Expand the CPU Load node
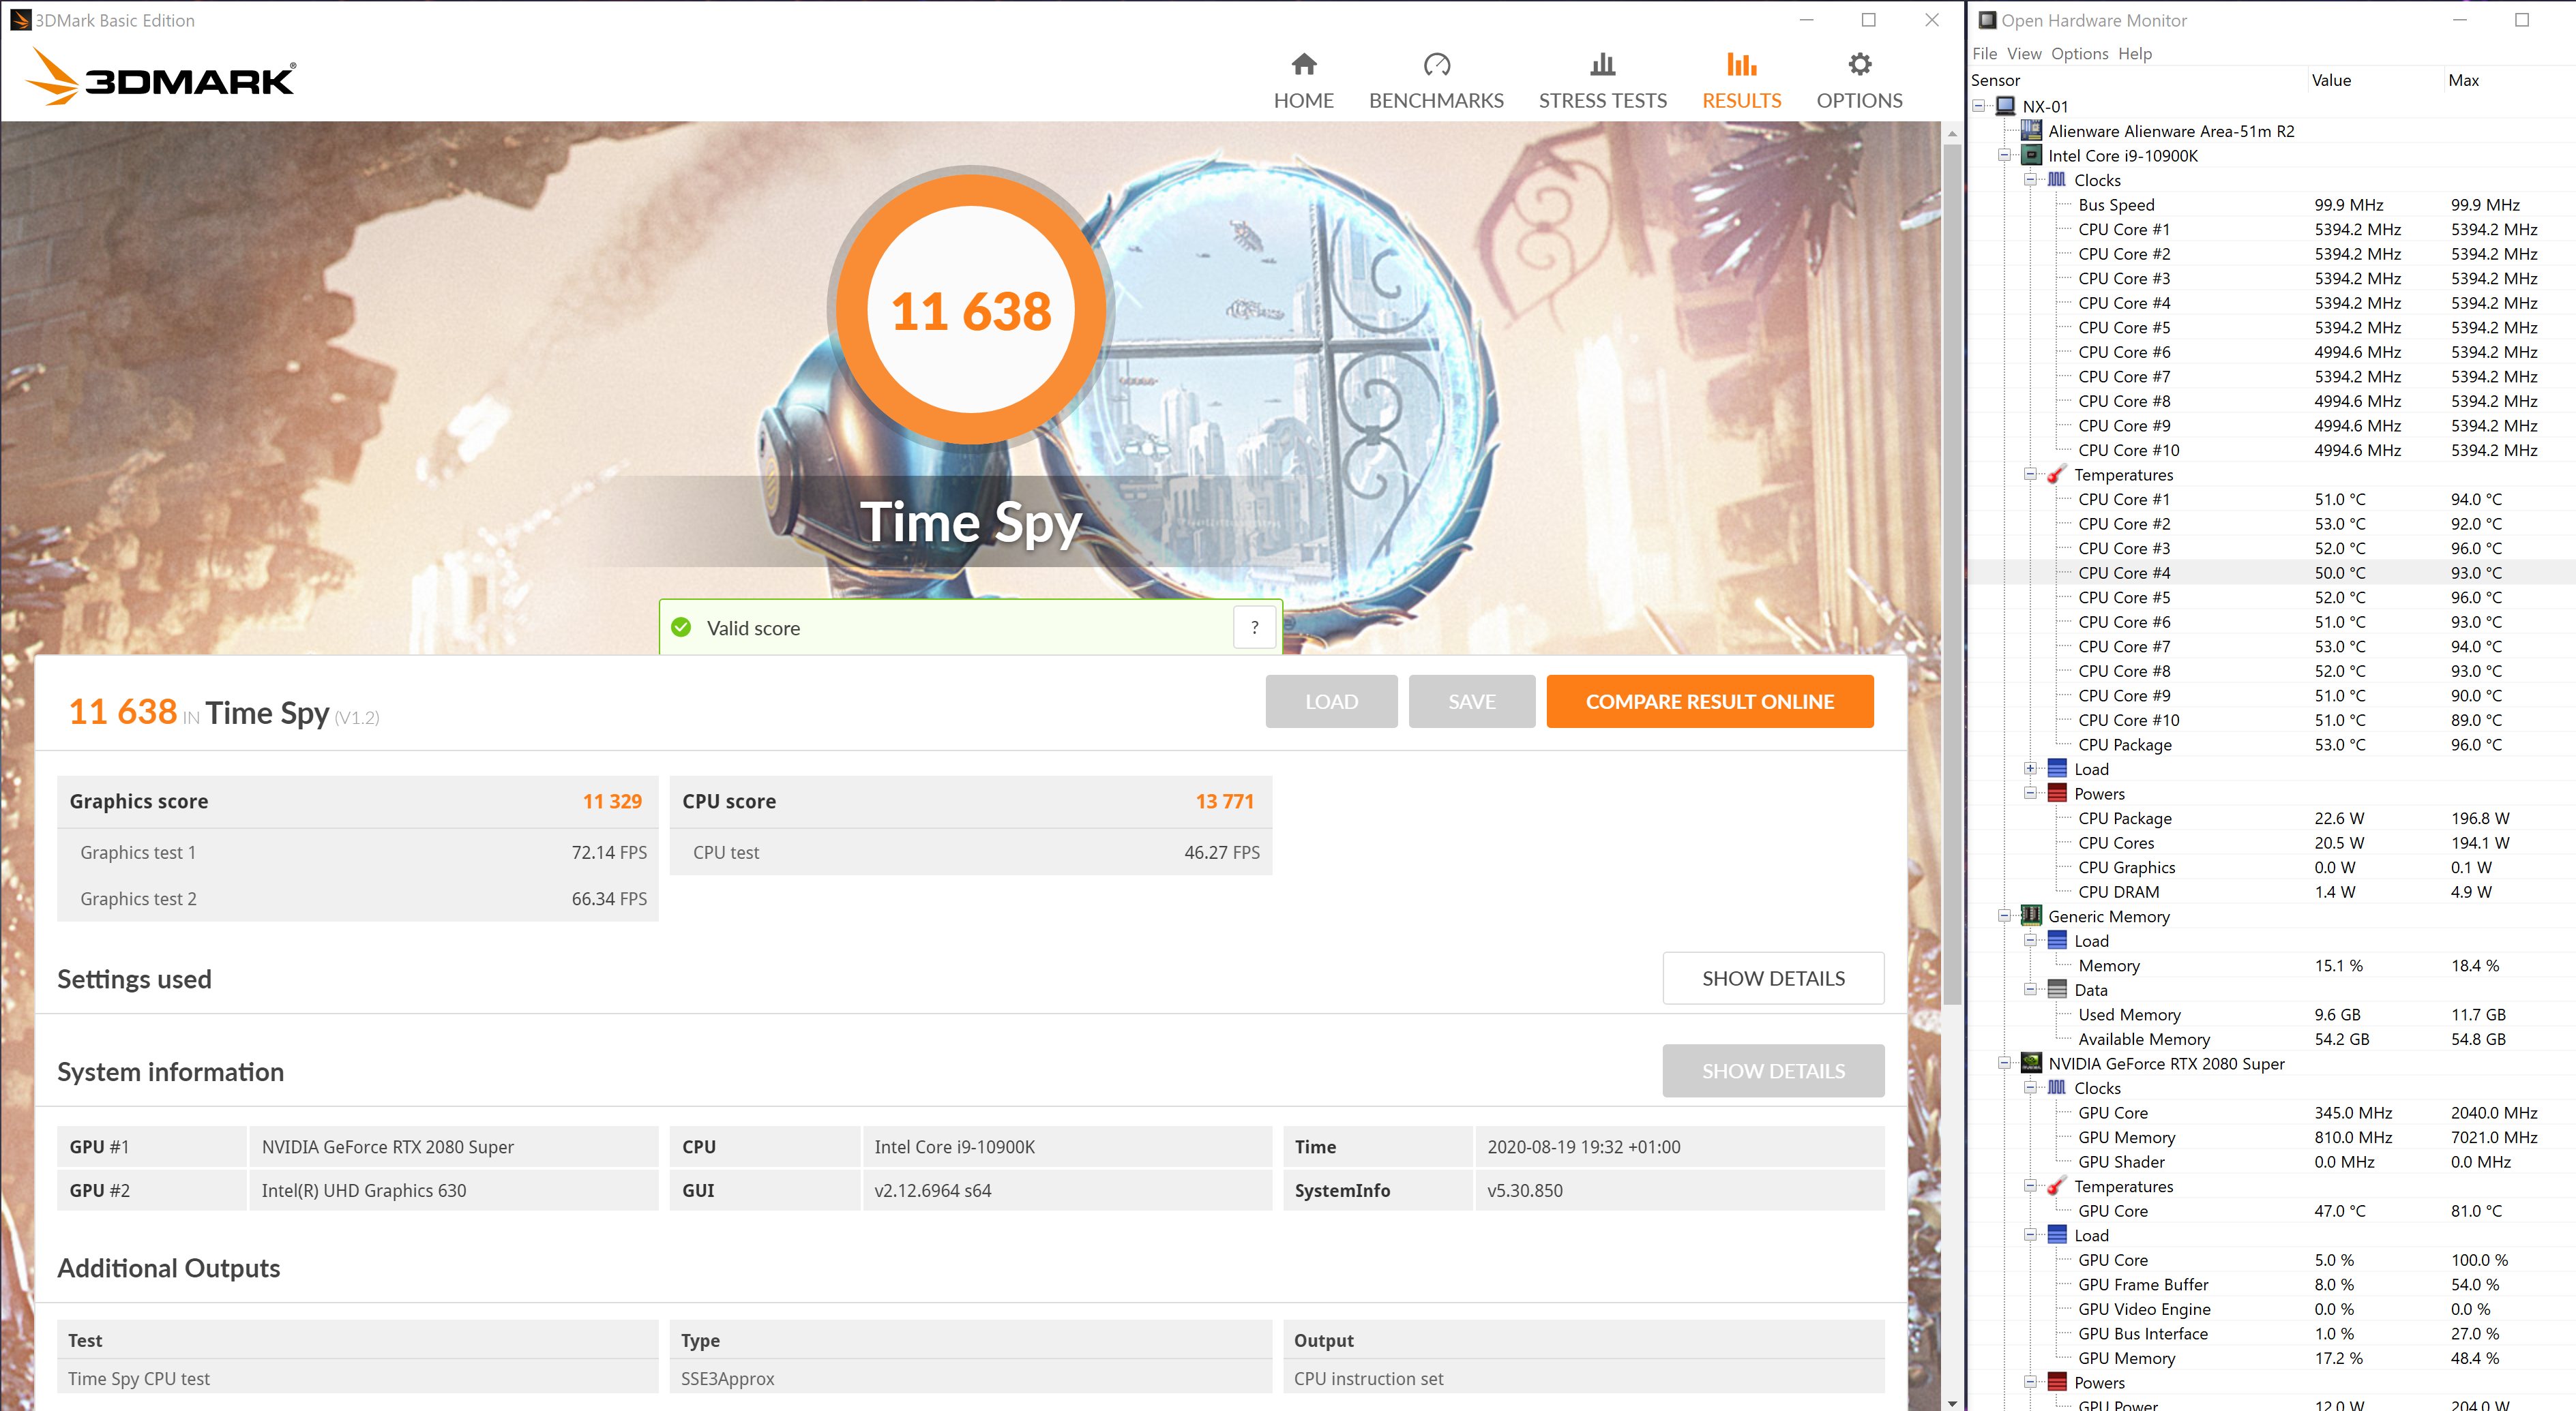This screenshot has width=2576, height=1411. point(2030,768)
